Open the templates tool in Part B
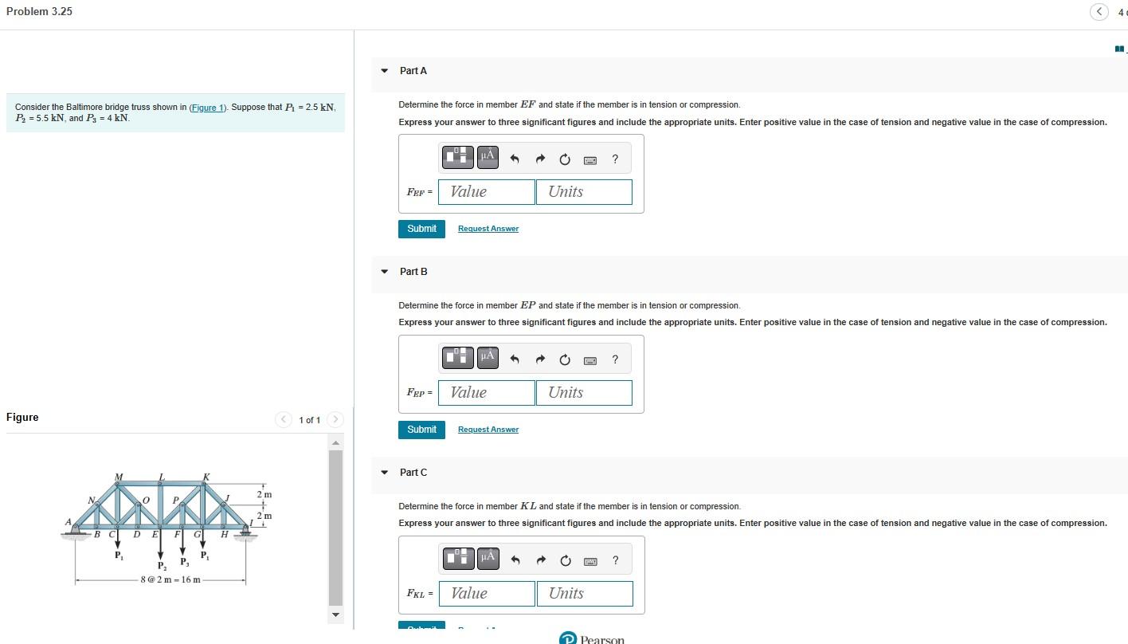This screenshot has width=1128, height=644. click(459, 359)
